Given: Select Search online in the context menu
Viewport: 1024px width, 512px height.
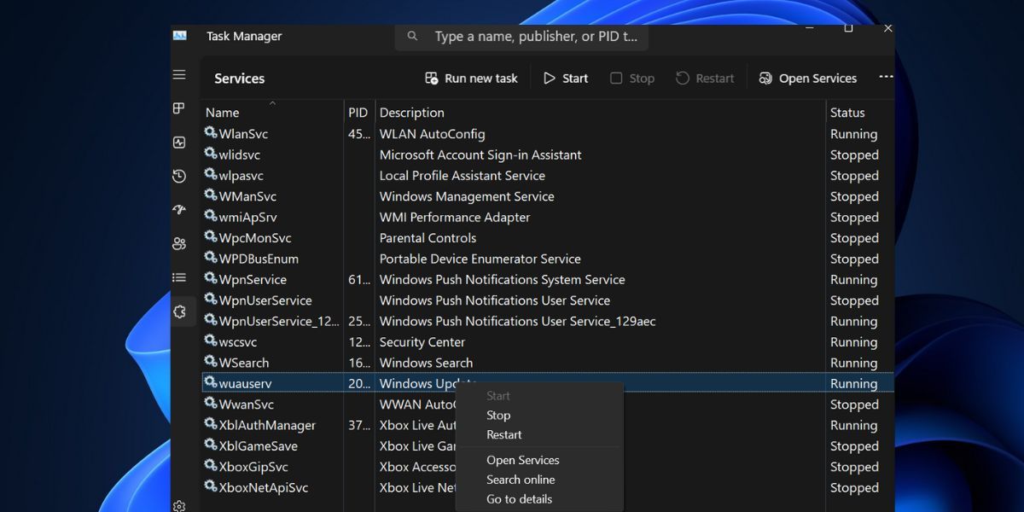Looking at the screenshot, I should point(520,480).
